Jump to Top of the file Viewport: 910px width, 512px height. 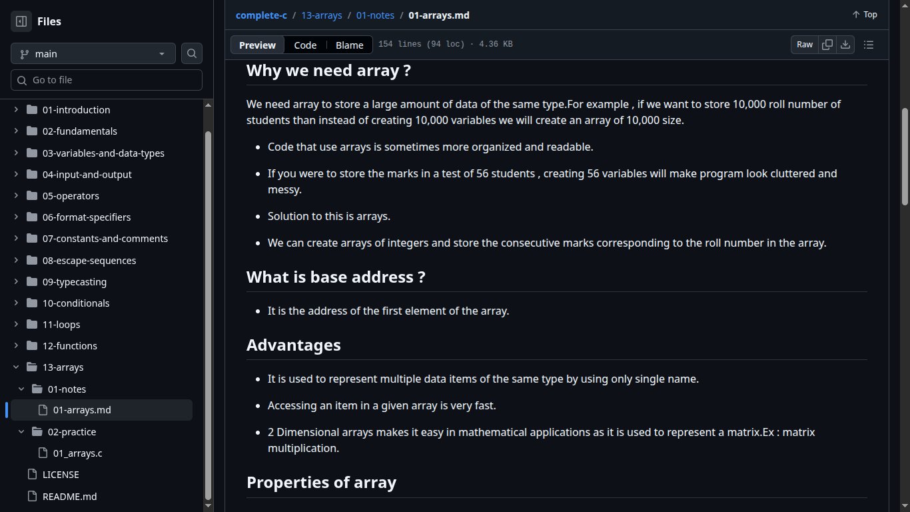[x=865, y=15]
